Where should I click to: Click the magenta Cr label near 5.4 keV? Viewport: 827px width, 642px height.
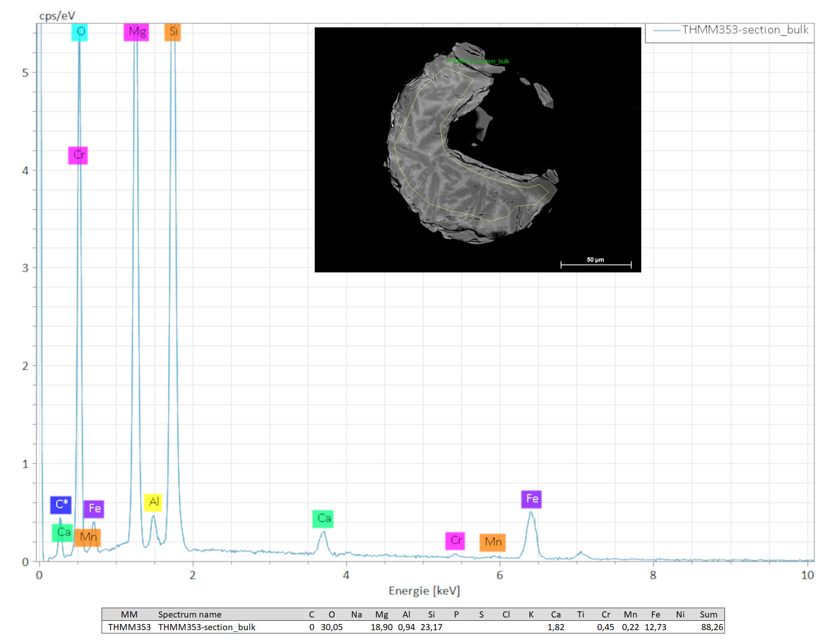[x=455, y=541]
